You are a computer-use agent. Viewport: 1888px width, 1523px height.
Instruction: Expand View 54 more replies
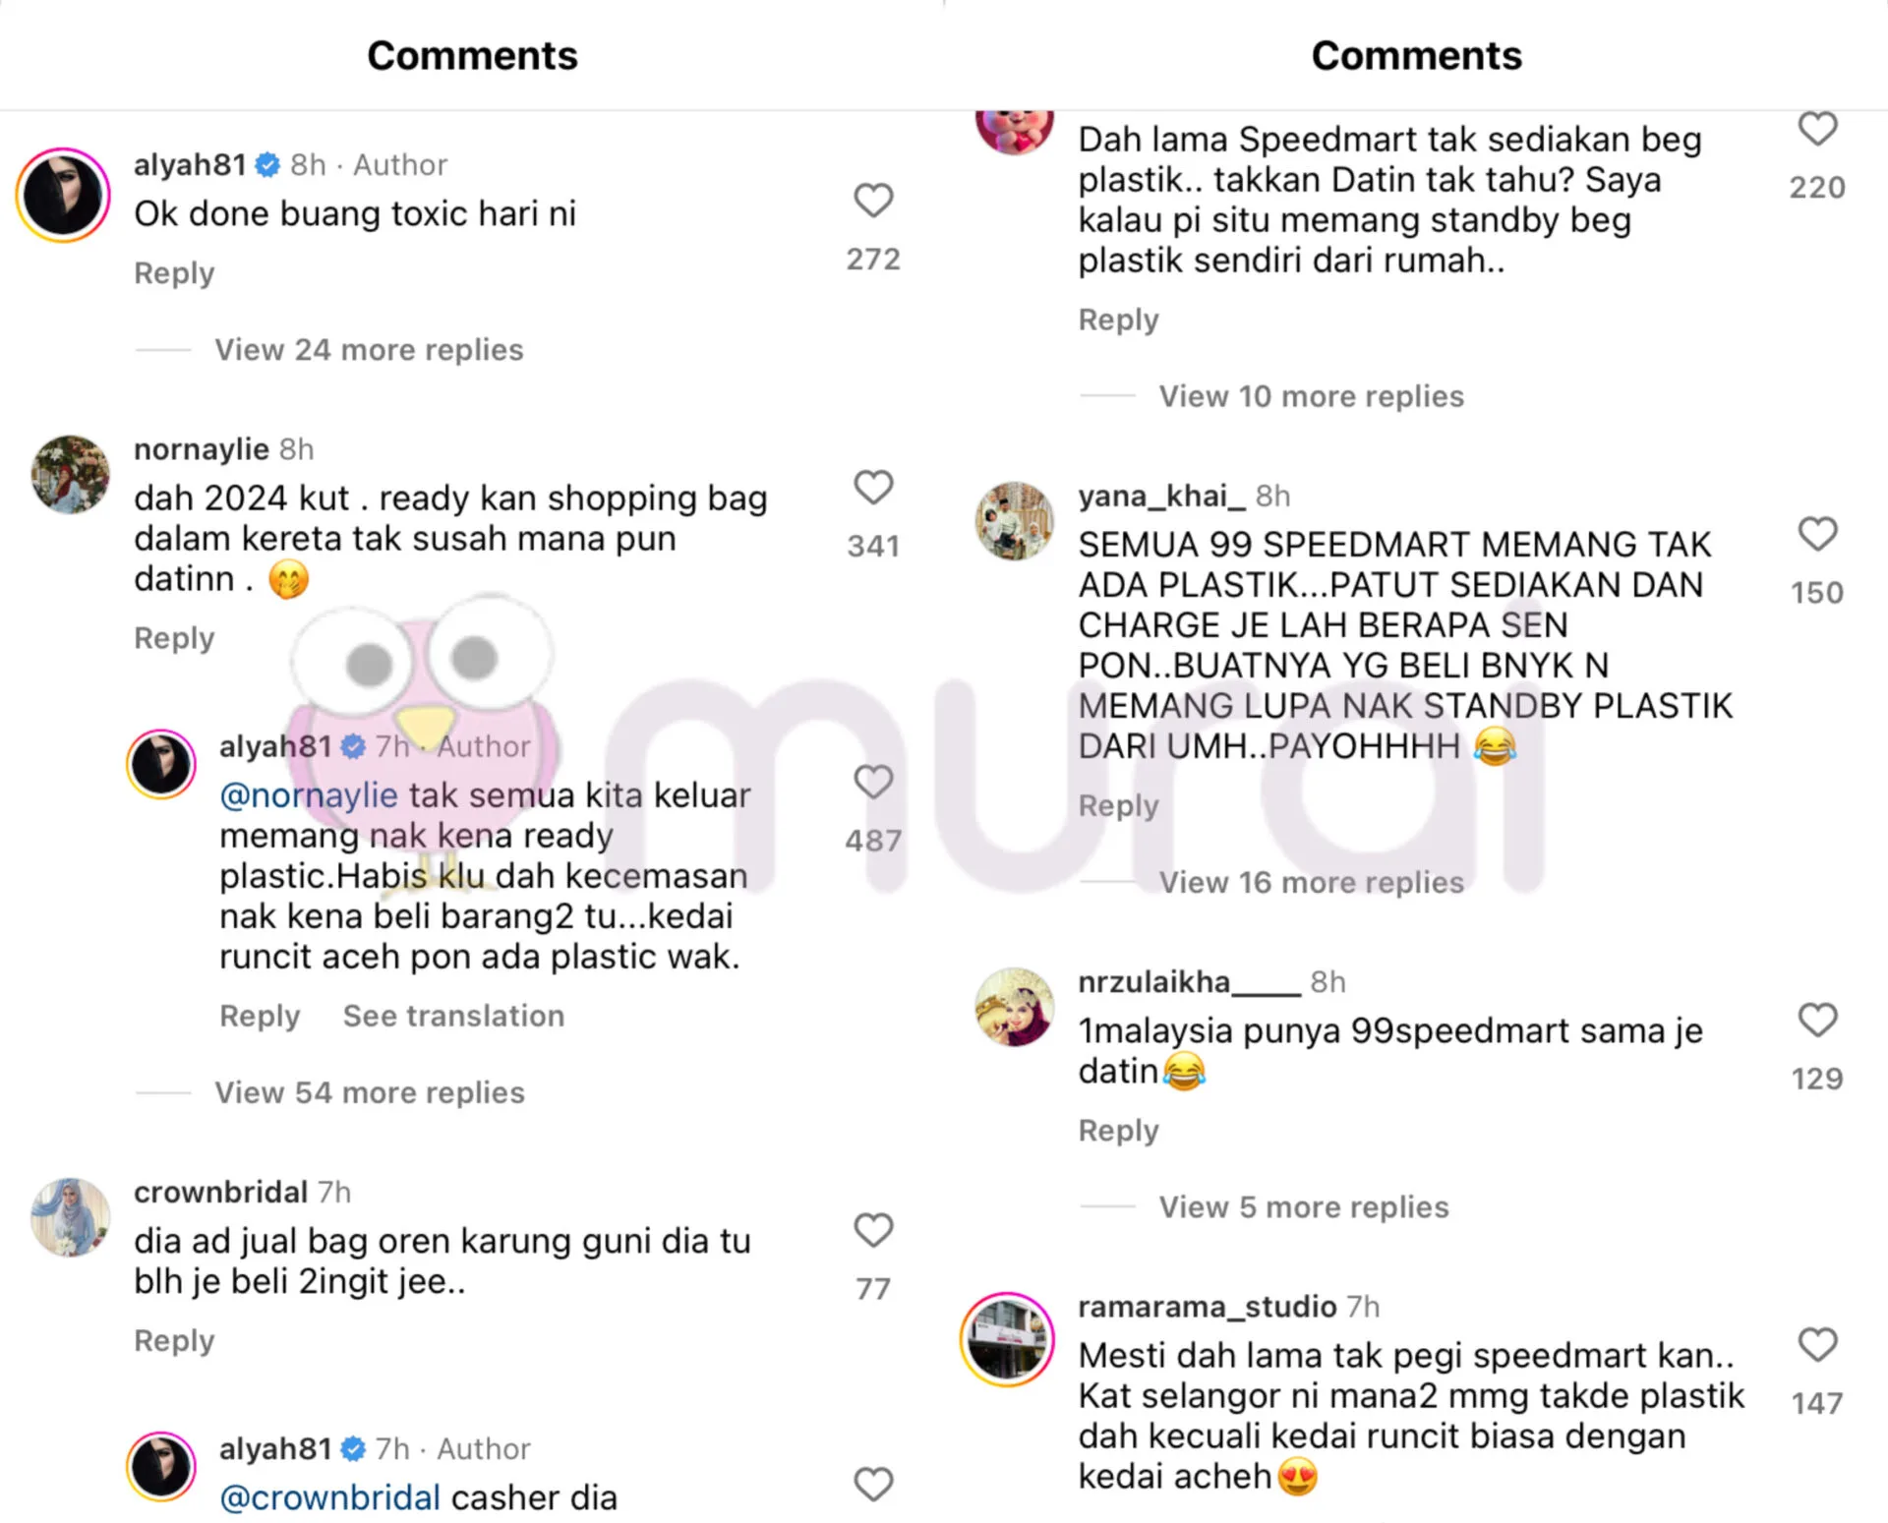[370, 1092]
